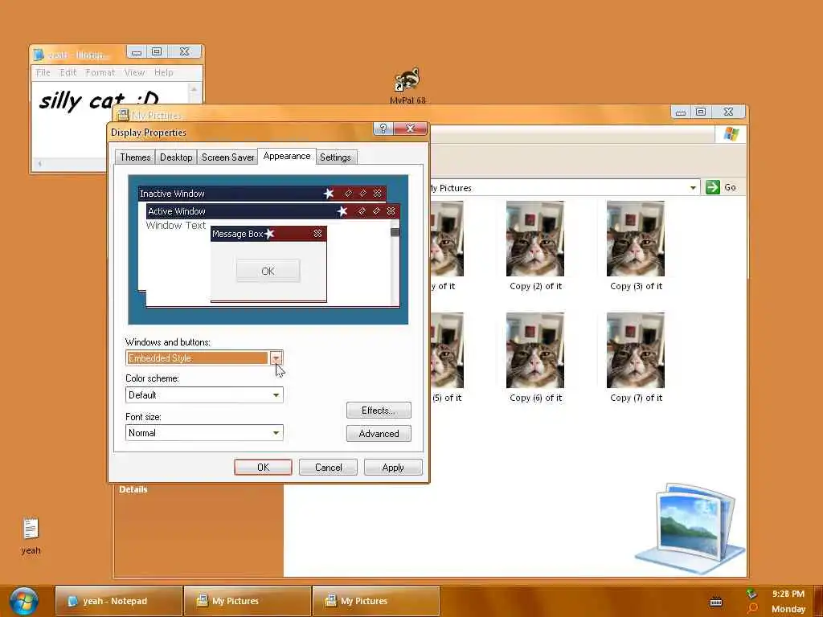Viewport: 823px width, 617px height.
Task: Switch to the Themes tab
Action: pyautogui.click(x=135, y=157)
